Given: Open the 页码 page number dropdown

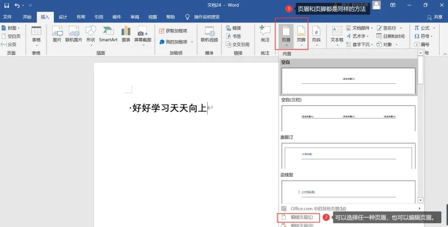Looking at the screenshot, I should (316, 36).
